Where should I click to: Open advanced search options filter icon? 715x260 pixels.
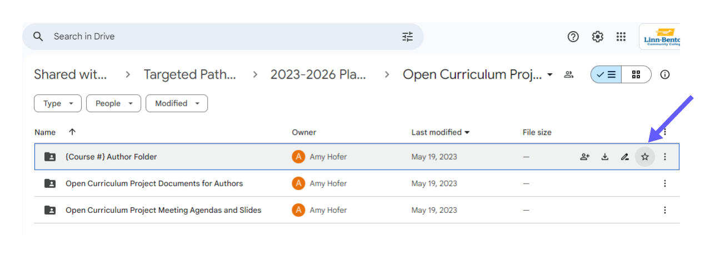click(408, 37)
